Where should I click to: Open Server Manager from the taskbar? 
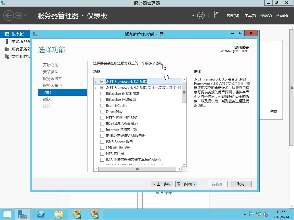(x=22, y=214)
